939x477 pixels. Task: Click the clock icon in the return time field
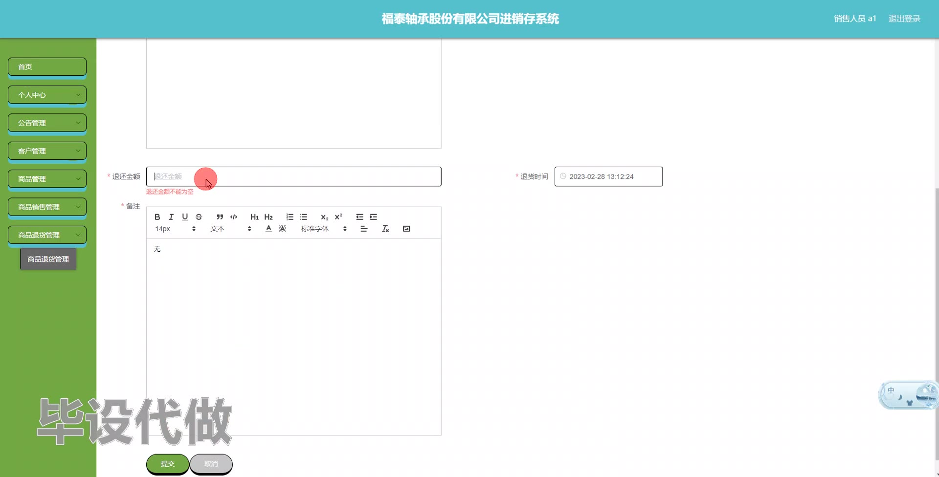(x=563, y=176)
